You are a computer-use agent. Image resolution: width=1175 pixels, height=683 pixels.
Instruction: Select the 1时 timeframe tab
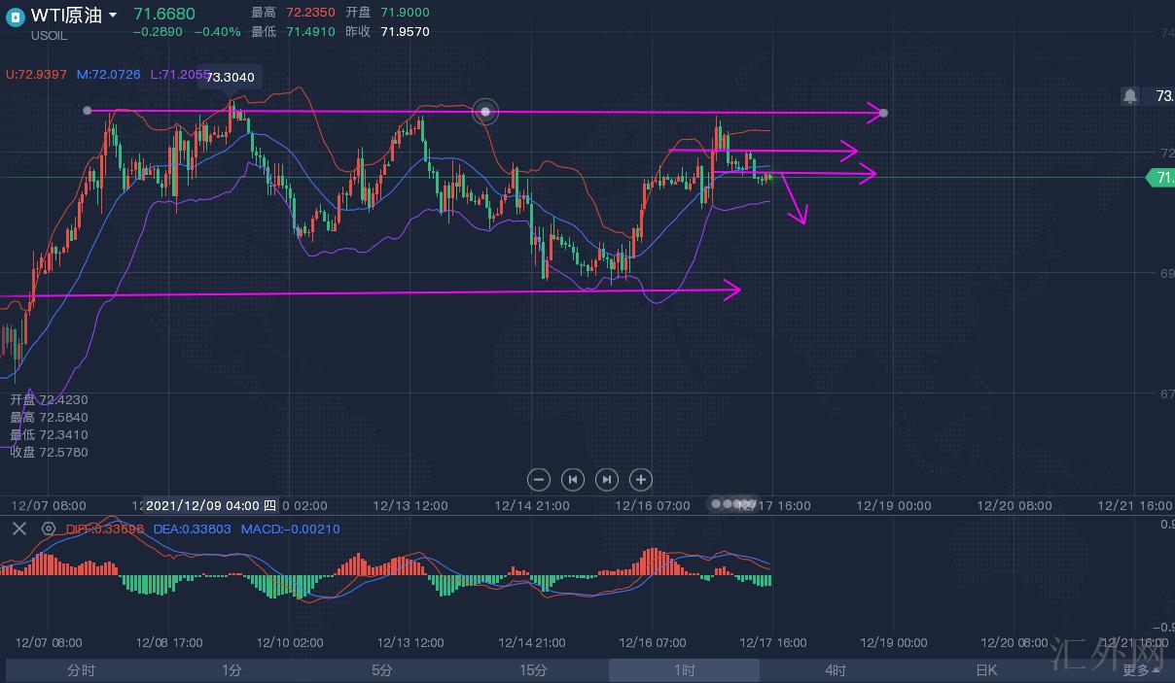point(684,670)
